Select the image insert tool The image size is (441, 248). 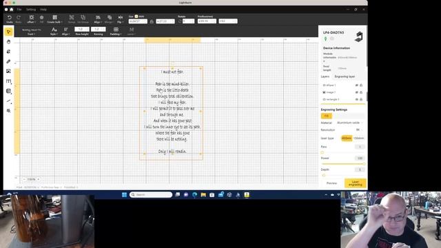[8, 71]
